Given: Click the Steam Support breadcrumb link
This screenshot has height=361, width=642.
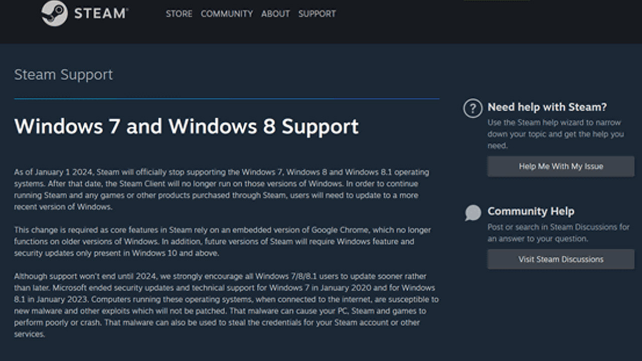Looking at the screenshot, I should [63, 75].
